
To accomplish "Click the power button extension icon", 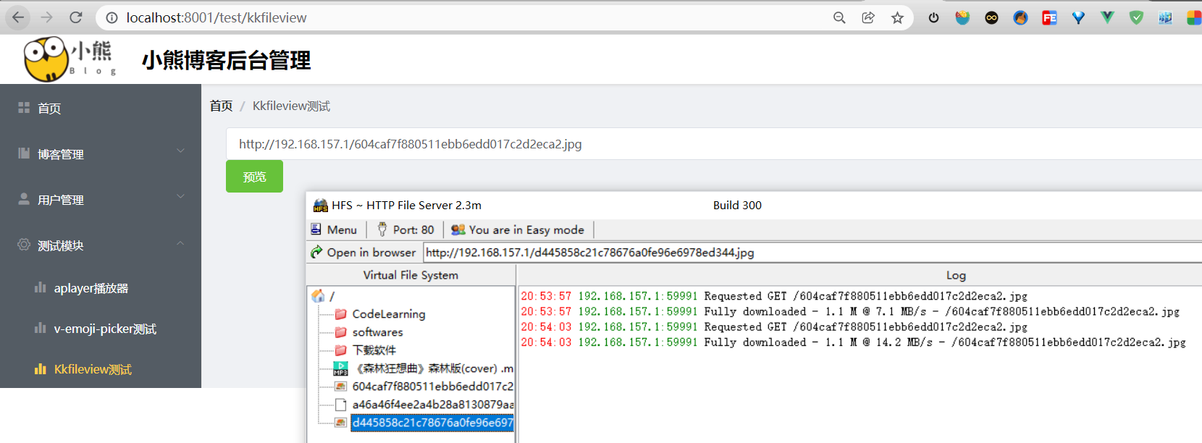I will tap(933, 17).
